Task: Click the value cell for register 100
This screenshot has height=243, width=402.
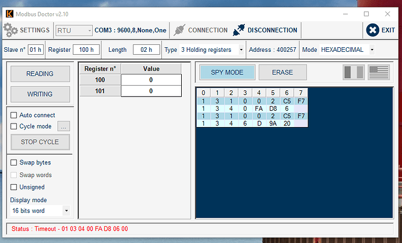Action: pos(151,80)
